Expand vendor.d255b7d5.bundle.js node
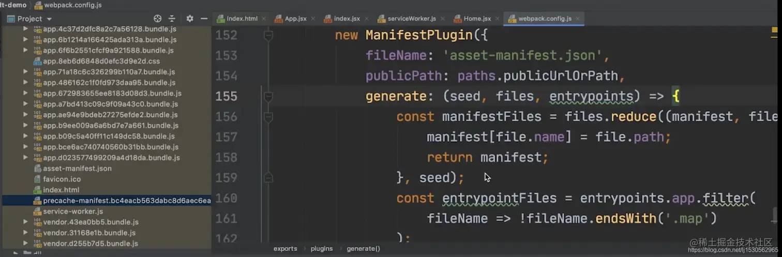Screen dimensions: 782x257 pyautogui.click(x=25, y=244)
